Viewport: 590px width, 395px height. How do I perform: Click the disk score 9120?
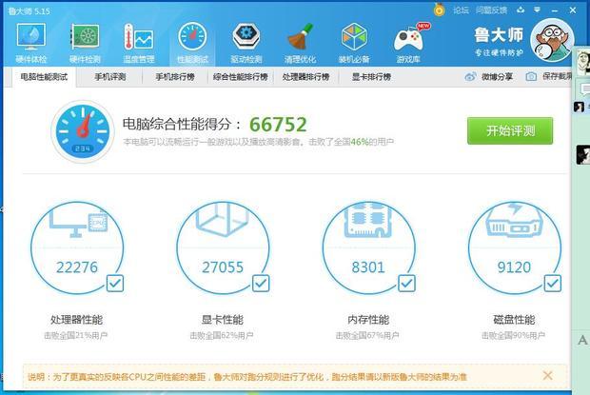point(514,267)
